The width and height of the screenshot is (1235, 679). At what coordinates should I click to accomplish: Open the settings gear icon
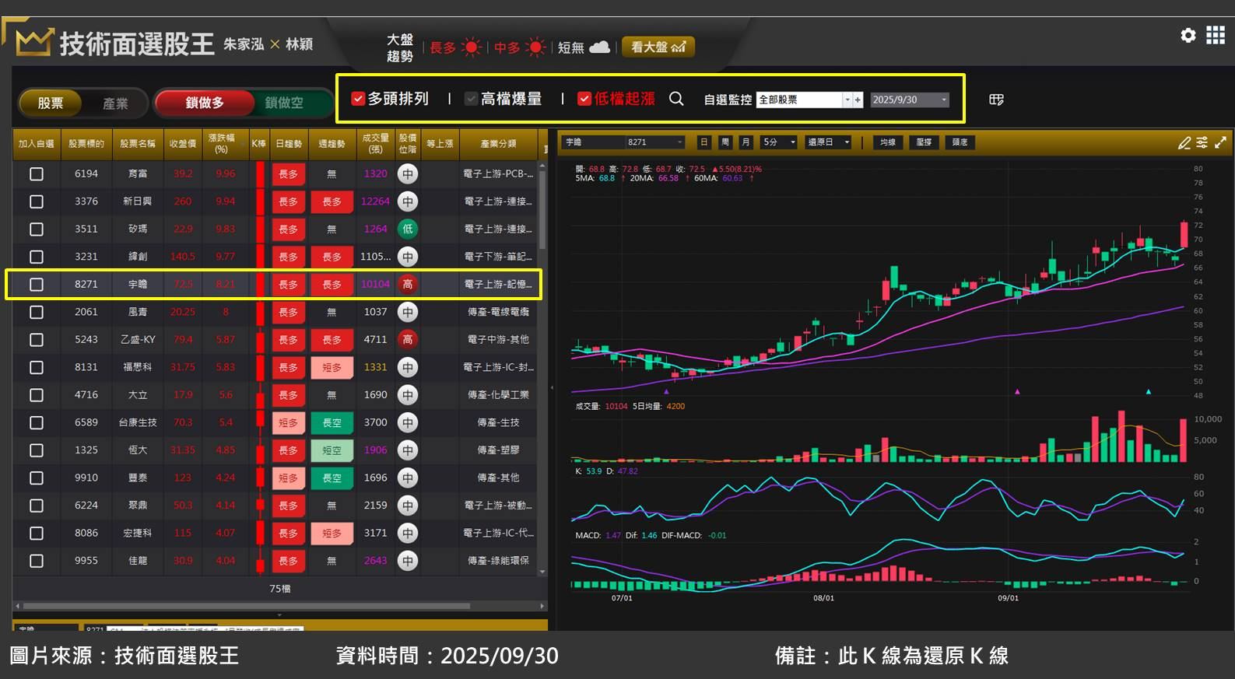(1188, 35)
